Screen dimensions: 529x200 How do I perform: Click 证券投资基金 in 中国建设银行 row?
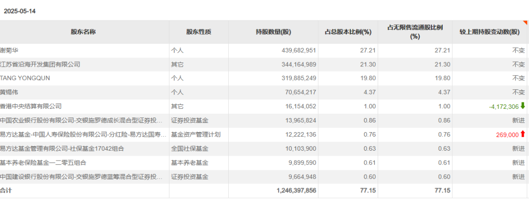tap(190, 177)
